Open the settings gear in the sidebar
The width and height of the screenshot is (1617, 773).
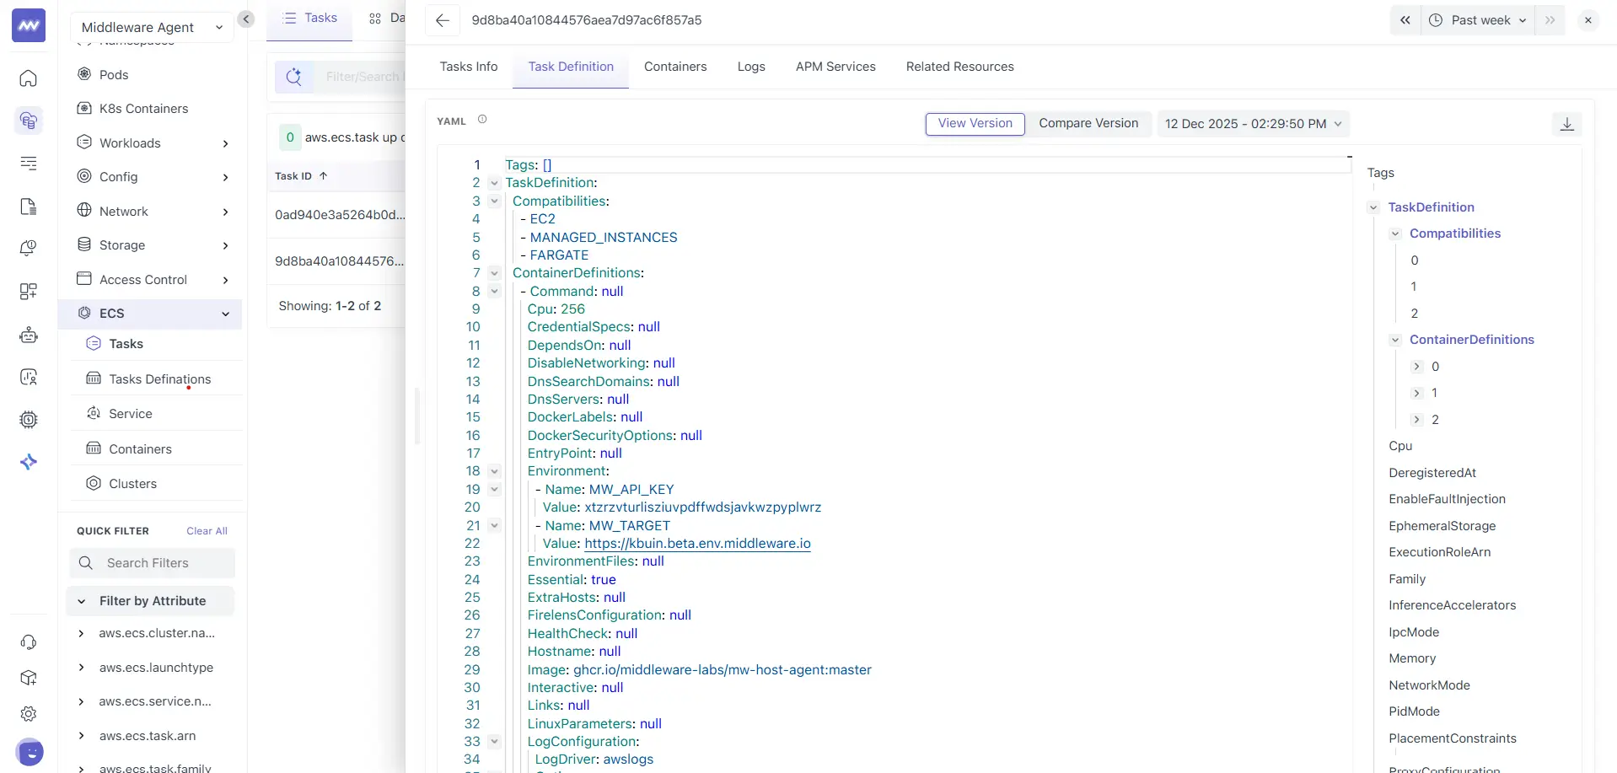(x=28, y=713)
